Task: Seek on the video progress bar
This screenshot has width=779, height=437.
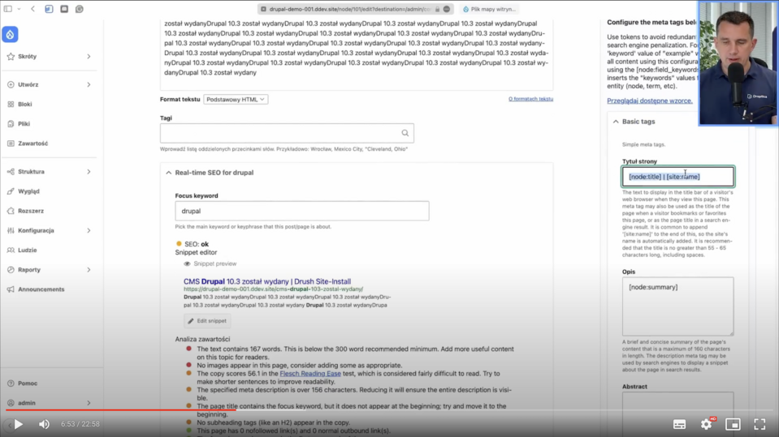Action: 390,409
